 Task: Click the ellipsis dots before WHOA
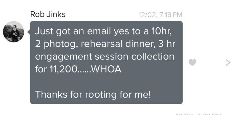coord(84,72)
